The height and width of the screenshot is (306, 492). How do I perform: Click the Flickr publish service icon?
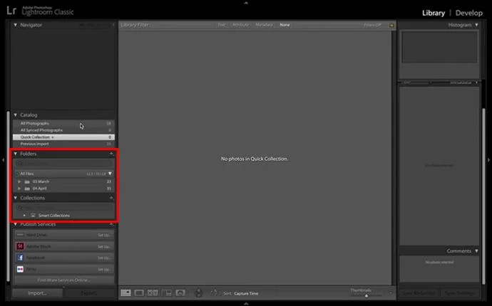(20, 269)
